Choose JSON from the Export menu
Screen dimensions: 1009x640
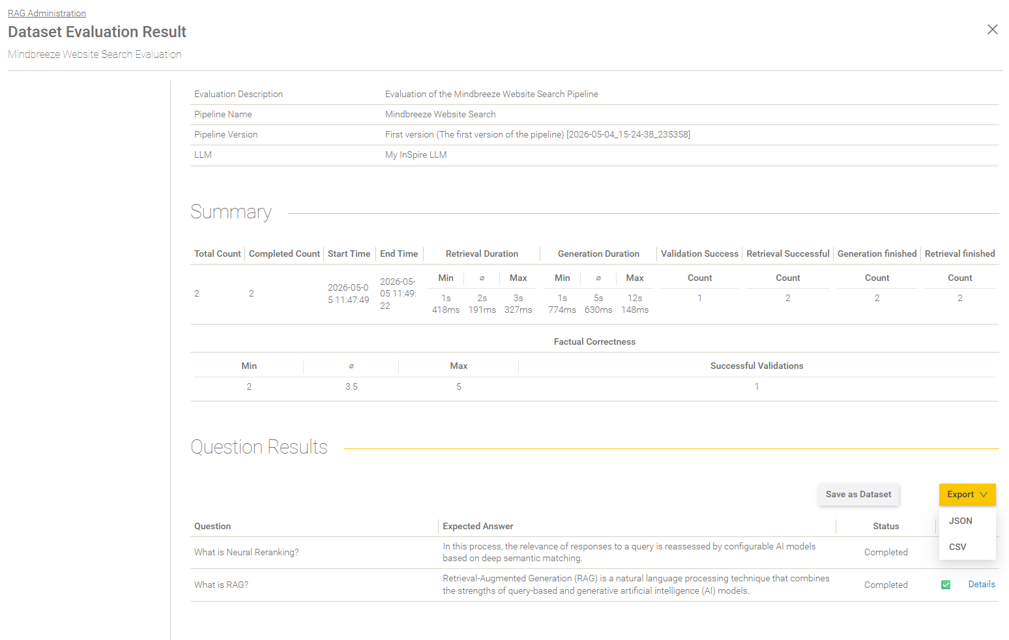click(x=961, y=521)
